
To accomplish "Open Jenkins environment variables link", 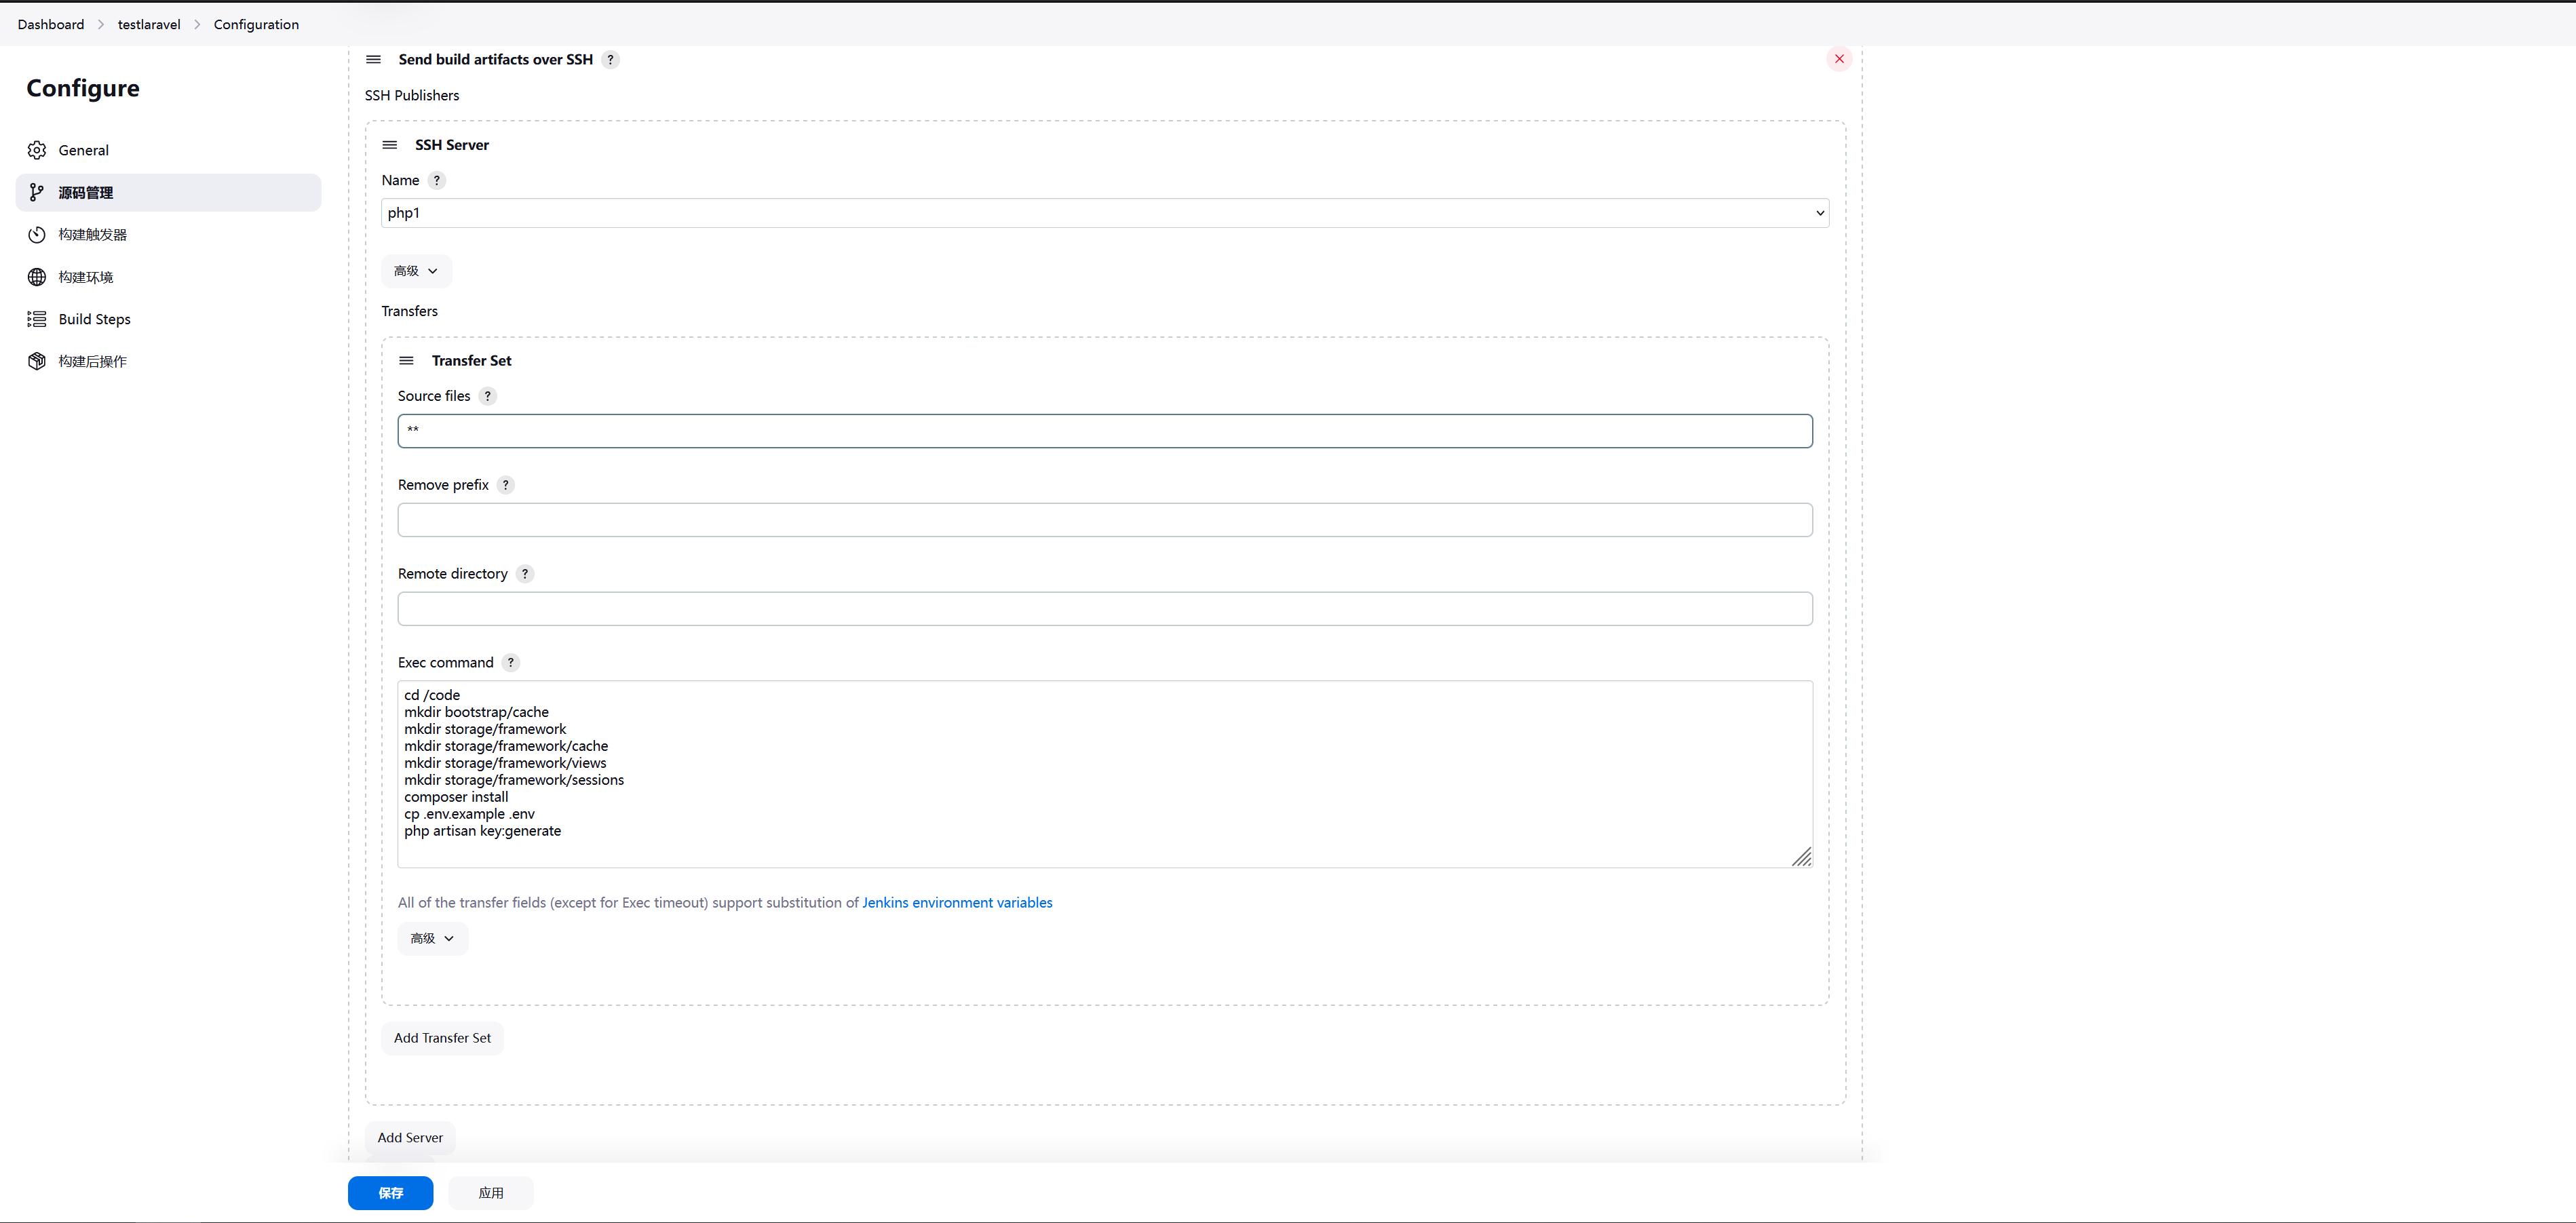I will [x=956, y=902].
